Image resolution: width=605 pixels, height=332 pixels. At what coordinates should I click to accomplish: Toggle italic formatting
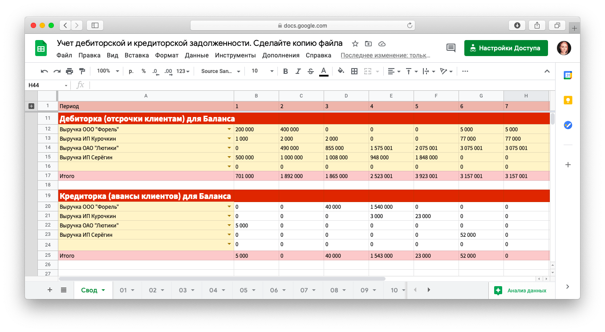pyautogui.click(x=298, y=71)
